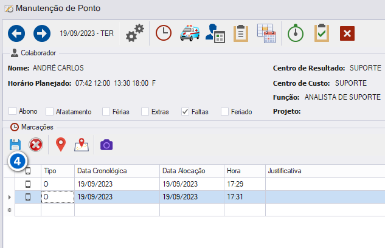Click the Função value ANALISTA DE SUPORTE
The image size is (385, 248).
tap(343, 97)
